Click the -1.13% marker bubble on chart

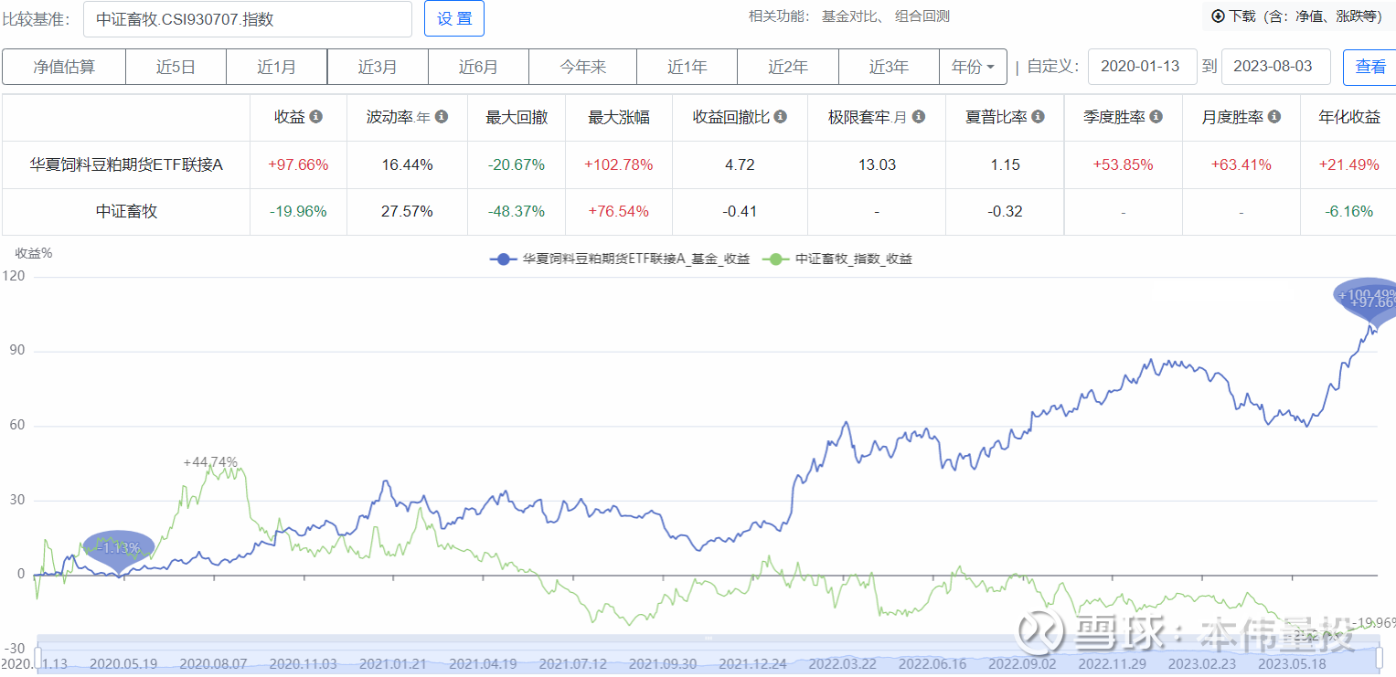[119, 548]
